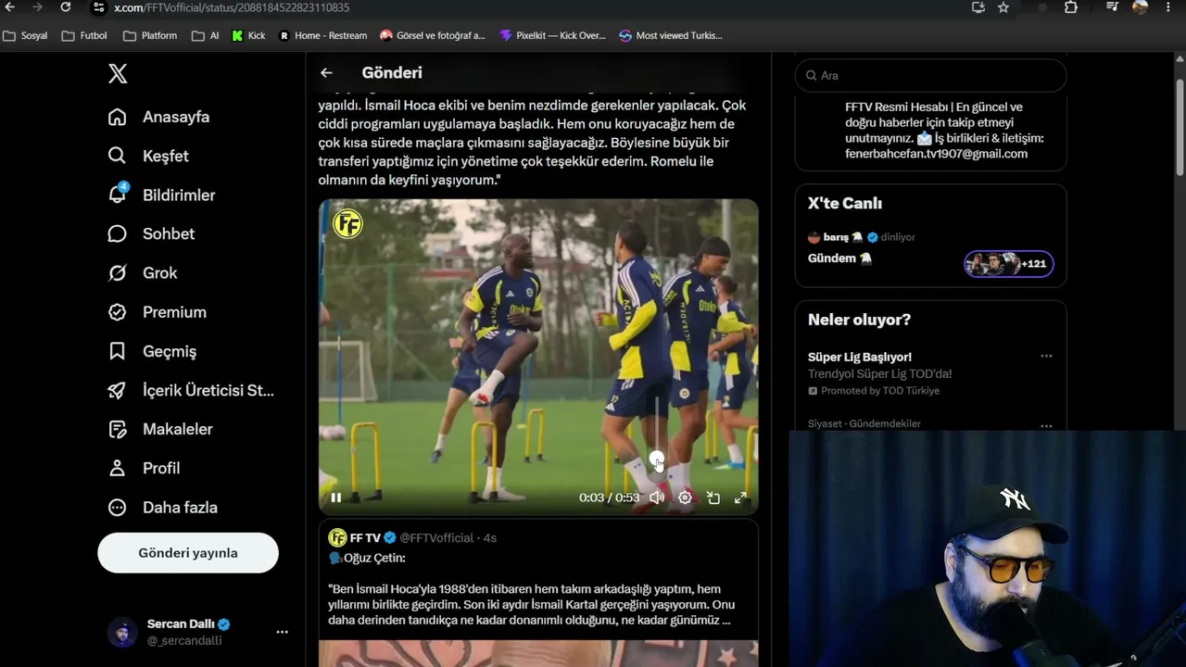
Task: Click the Gönderi header title
Action: coord(392,72)
